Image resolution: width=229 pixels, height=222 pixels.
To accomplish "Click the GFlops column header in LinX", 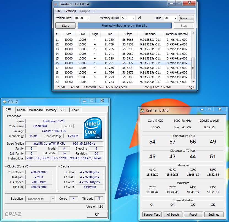I will coord(128,34).
